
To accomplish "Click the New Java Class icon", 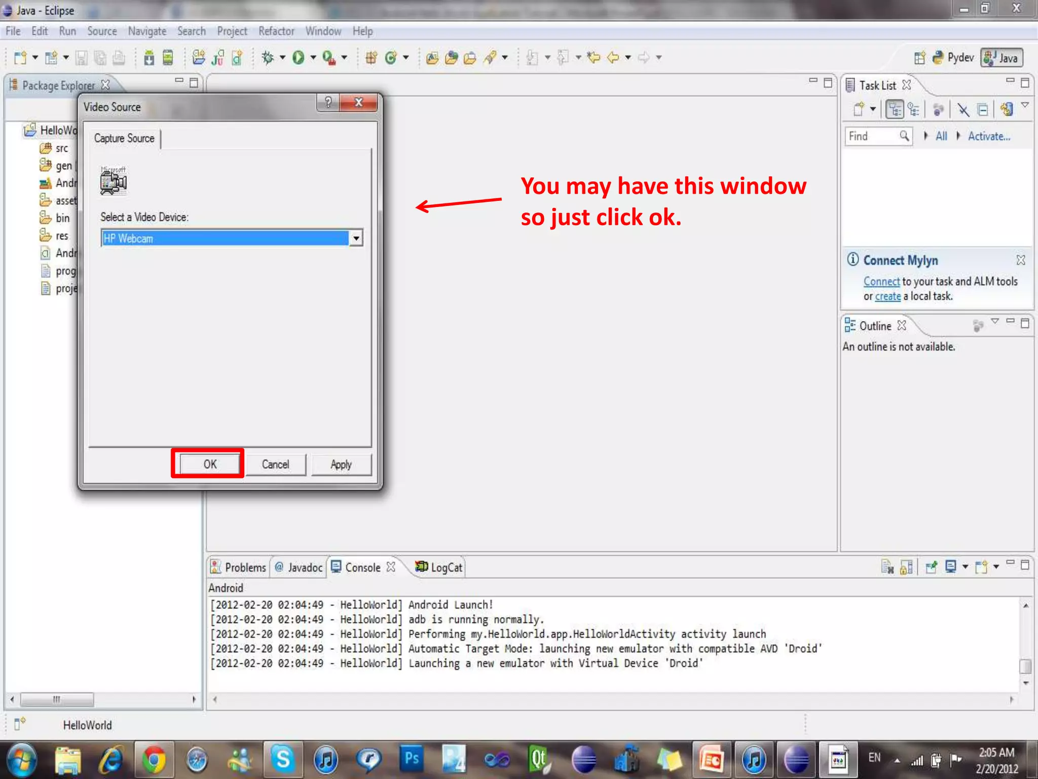I will [390, 58].
